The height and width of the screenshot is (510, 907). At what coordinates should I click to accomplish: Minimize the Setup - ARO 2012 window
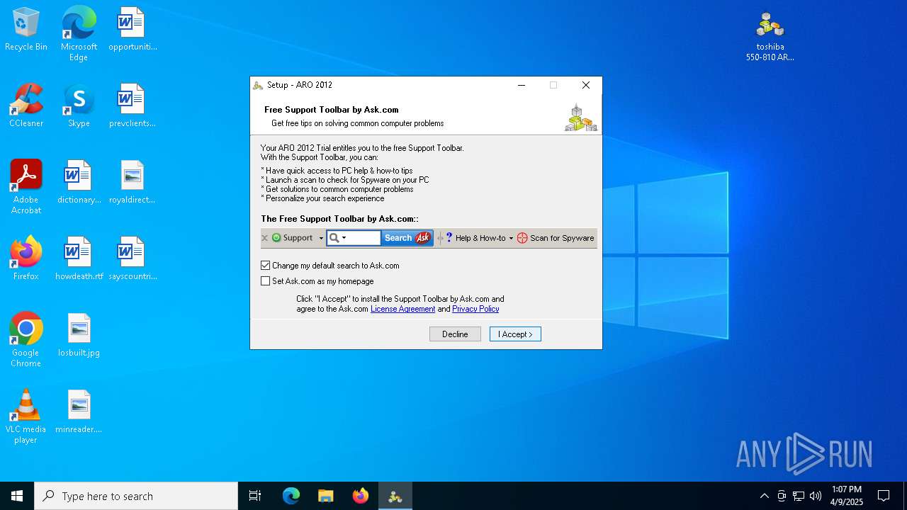coord(522,85)
